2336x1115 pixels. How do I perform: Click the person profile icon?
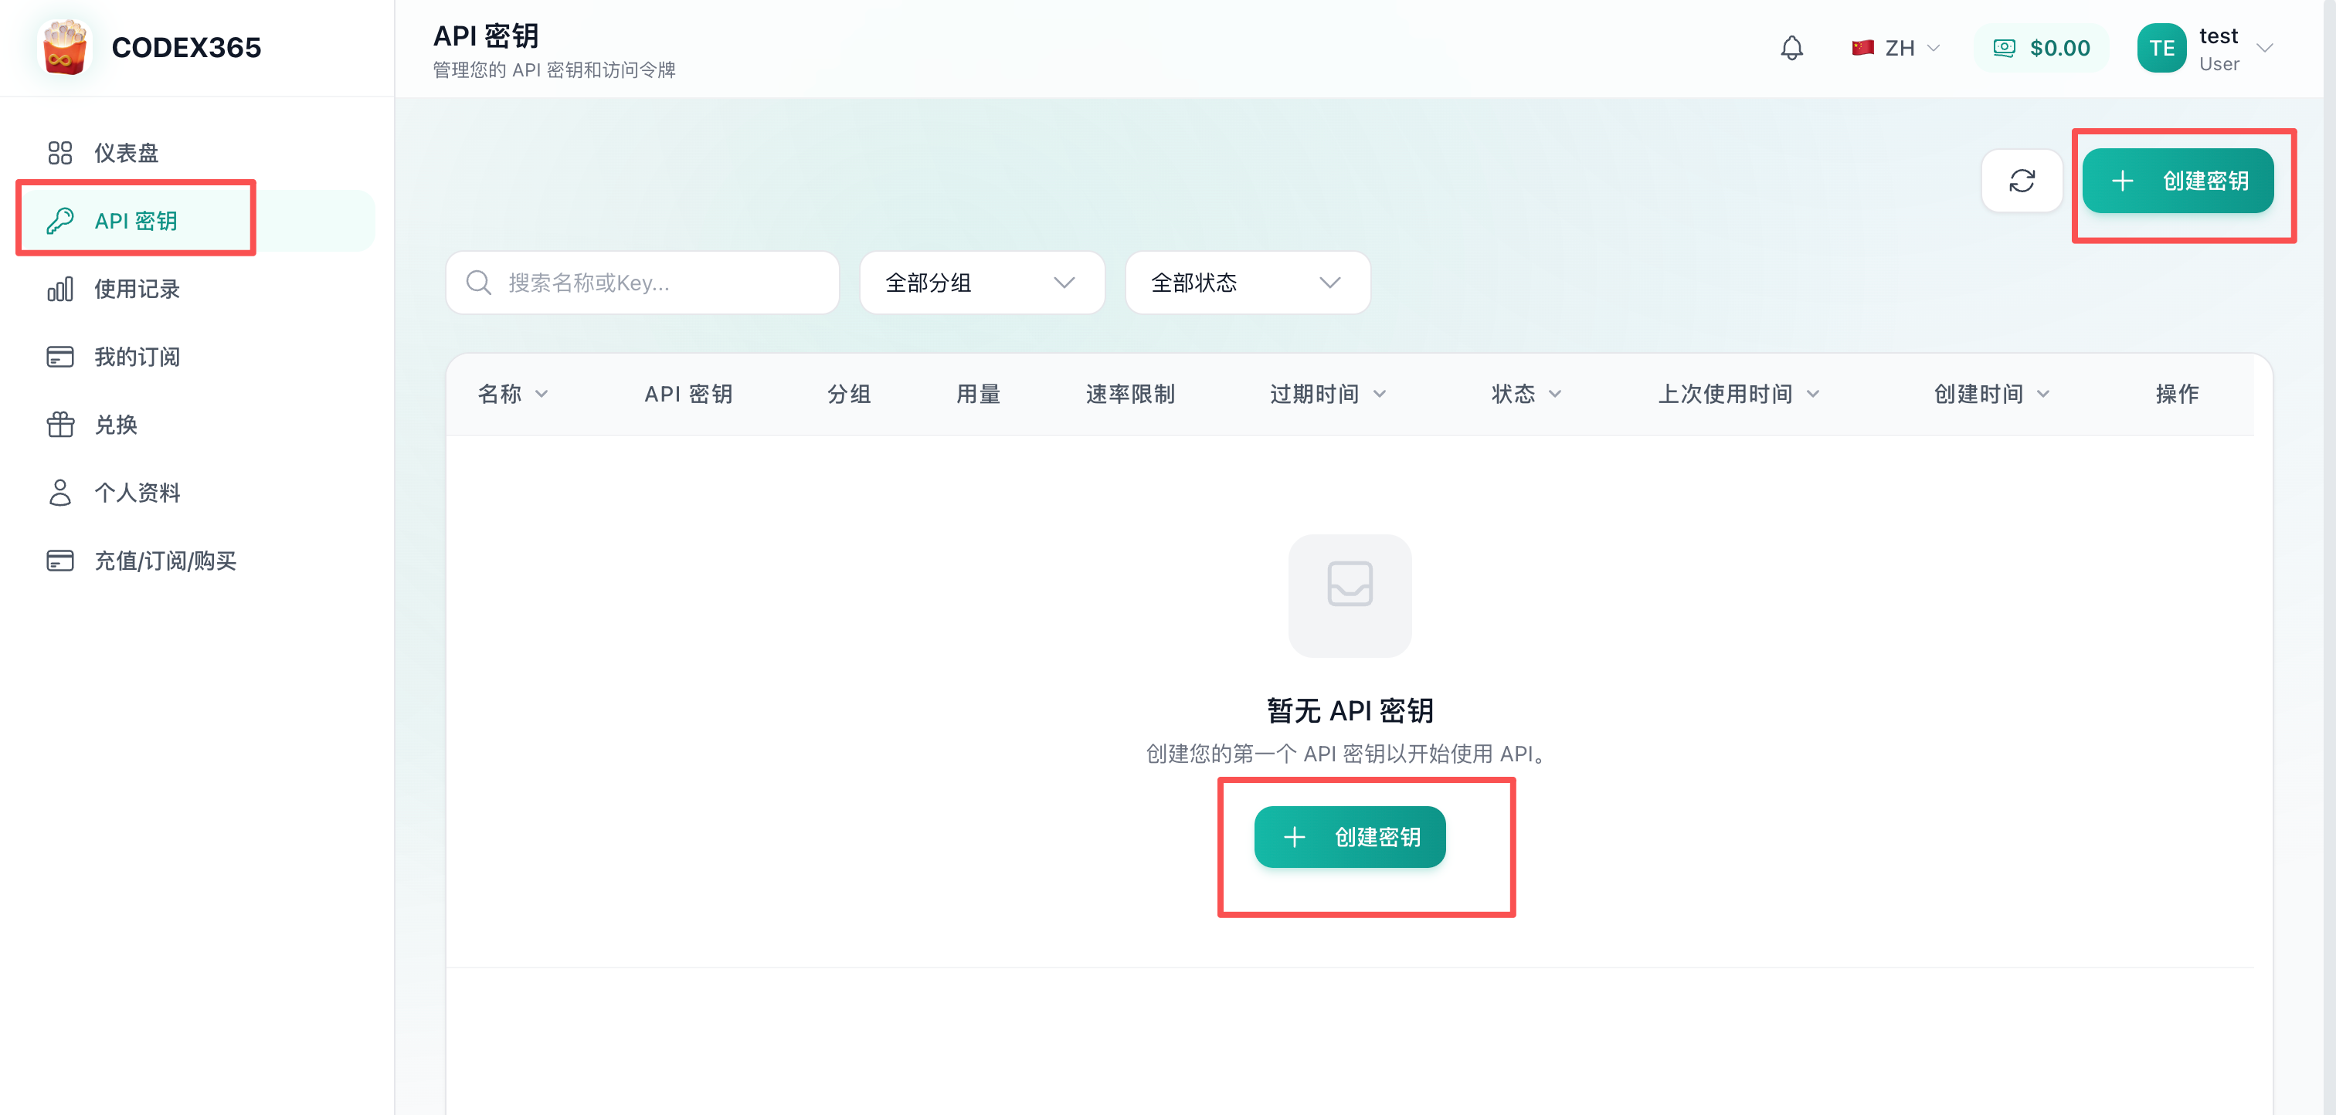click(59, 492)
